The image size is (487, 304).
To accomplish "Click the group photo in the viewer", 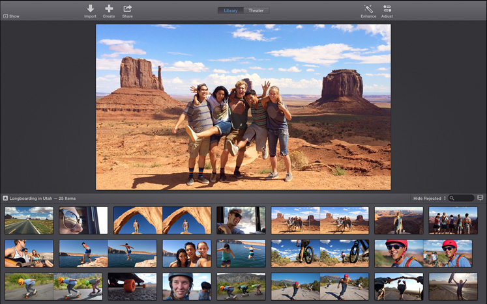I will 243,107.
